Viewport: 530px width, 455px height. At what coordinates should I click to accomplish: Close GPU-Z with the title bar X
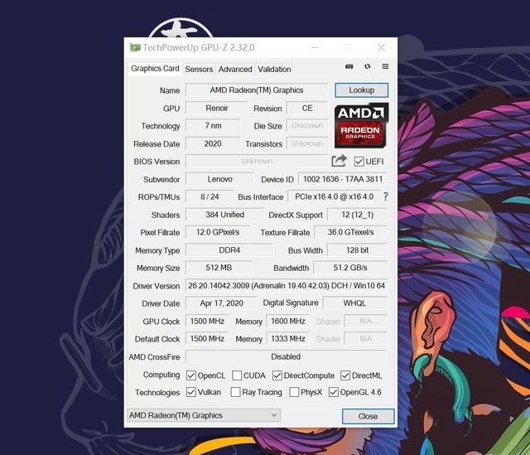coord(381,48)
